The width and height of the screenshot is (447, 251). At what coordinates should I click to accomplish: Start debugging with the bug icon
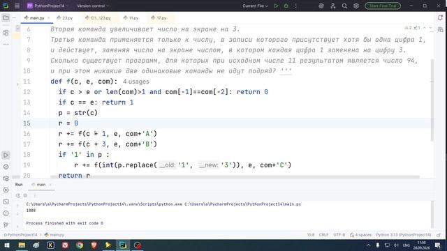pos(286,6)
